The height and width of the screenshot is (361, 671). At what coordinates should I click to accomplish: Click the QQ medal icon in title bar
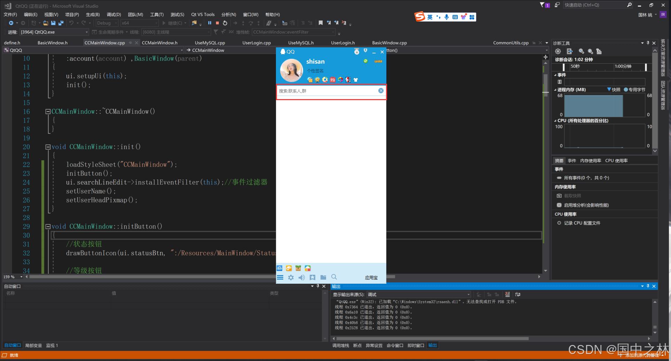(x=357, y=51)
